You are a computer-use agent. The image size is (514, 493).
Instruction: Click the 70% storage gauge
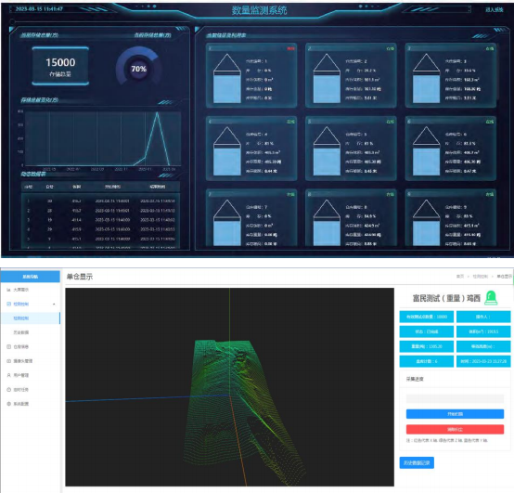pyautogui.click(x=138, y=68)
